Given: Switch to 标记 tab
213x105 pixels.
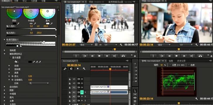Looking at the screenshot, I should point(25,1).
